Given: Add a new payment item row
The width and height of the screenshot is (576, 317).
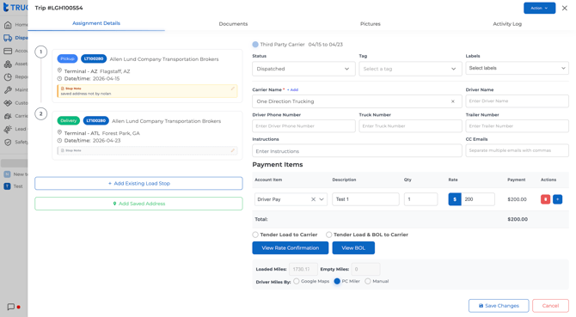Looking at the screenshot, I should 558,199.
